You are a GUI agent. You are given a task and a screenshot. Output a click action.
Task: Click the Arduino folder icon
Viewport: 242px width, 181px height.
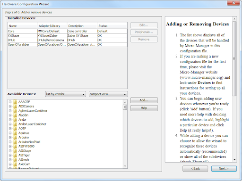(x=15, y=137)
